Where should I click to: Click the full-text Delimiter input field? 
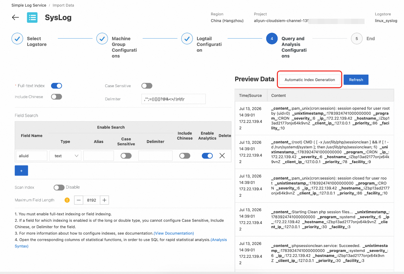pos(174,99)
